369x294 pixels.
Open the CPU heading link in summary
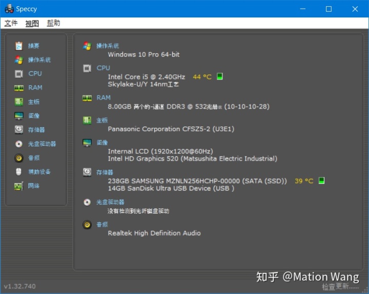tap(104, 68)
